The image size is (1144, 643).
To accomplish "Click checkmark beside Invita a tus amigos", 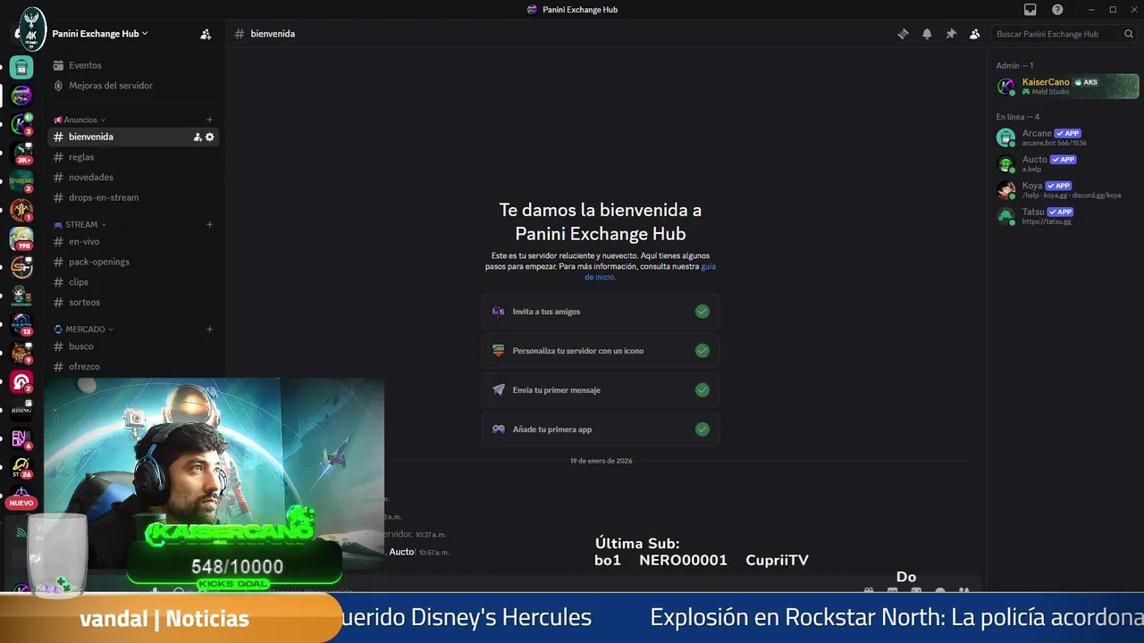I will coord(702,312).
